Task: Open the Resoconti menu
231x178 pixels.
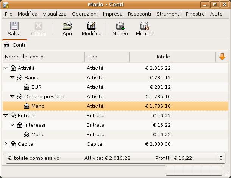Action: point(139,14)
